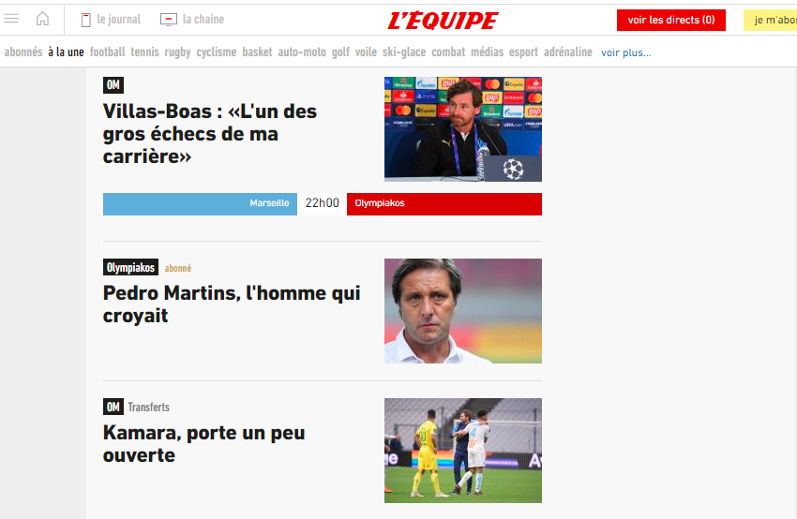Open the cyclisme section

(217, 52)
